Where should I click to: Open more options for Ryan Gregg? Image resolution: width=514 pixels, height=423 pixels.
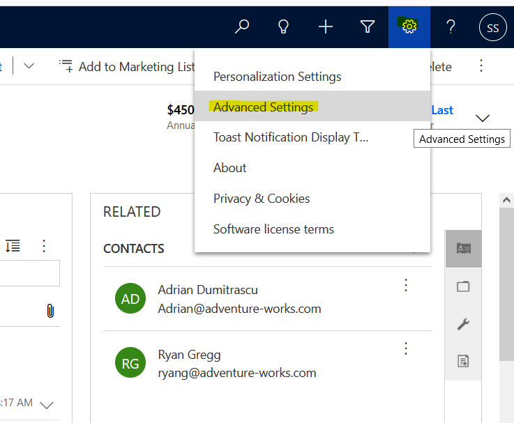coord(406,348)
